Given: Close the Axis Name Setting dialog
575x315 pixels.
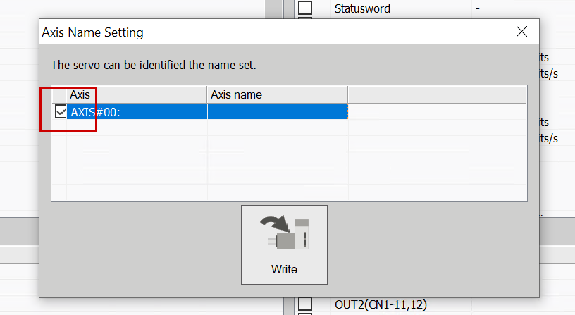Looking at the screenshot, I should click(521, 32).
